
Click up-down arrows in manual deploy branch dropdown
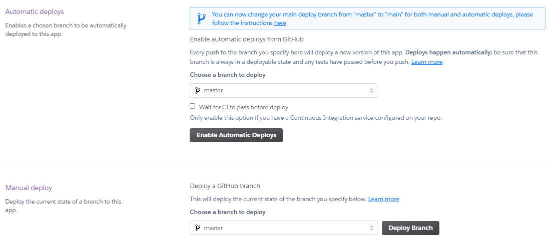371,228
